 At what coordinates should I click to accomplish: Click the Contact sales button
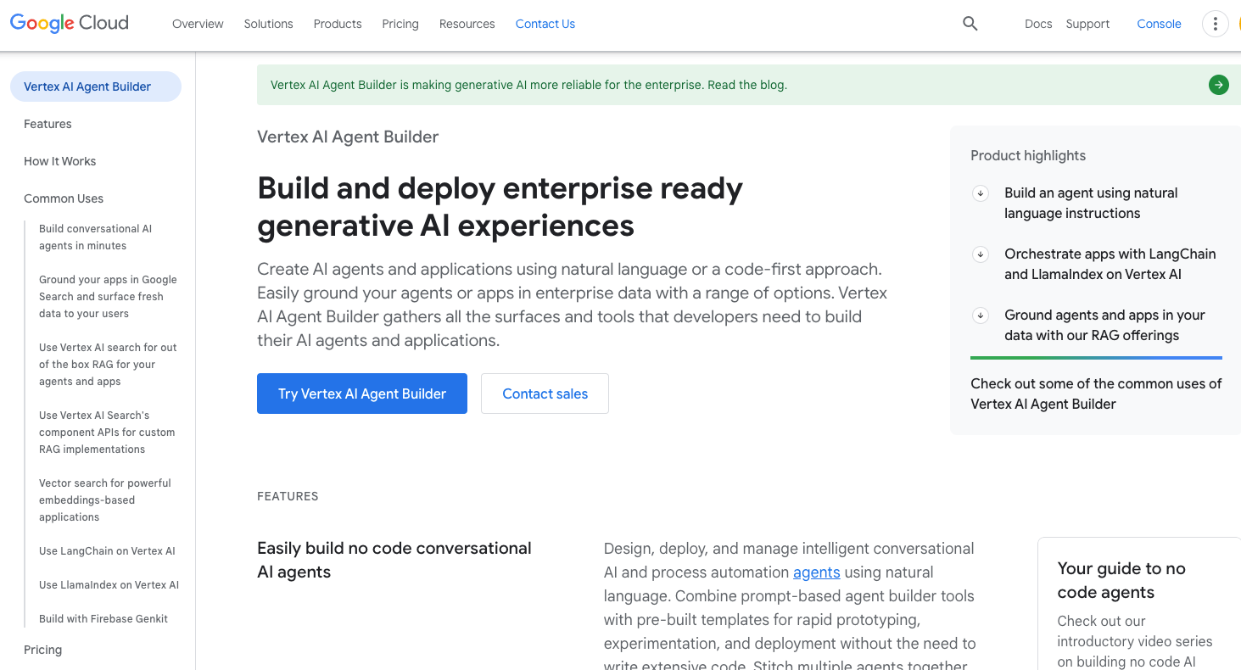coord(545,394)
